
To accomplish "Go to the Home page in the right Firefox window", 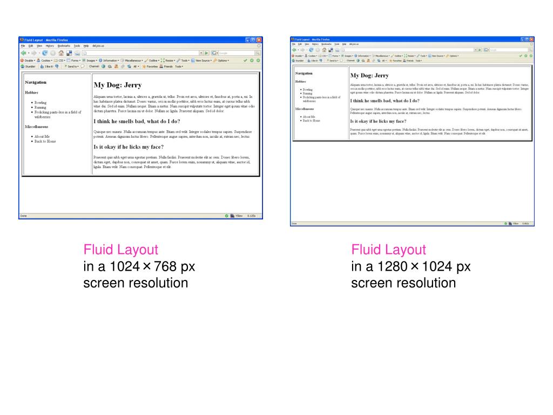I will 324,50.
